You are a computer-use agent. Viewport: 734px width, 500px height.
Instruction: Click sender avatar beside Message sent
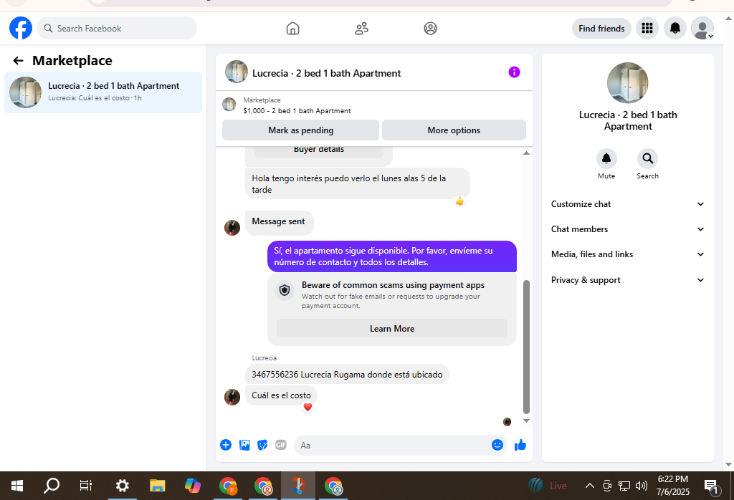point(232,228)
